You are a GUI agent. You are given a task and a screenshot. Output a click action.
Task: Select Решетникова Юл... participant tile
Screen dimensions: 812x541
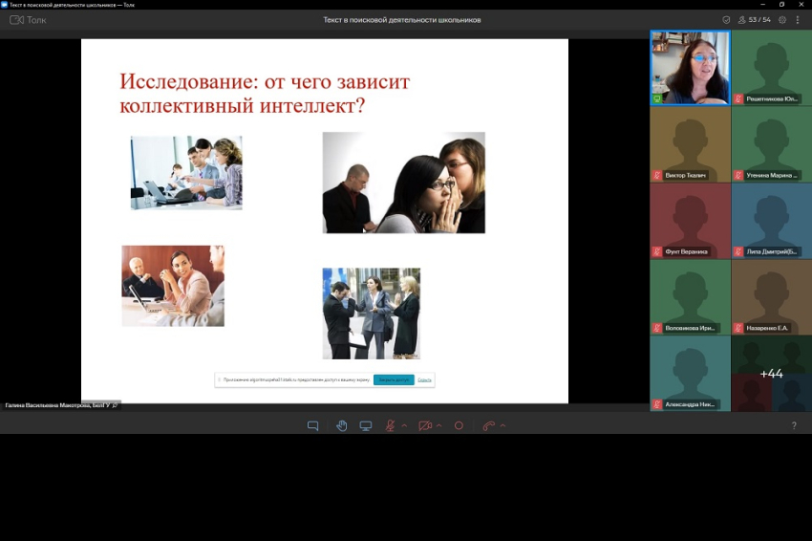(772, 68)
